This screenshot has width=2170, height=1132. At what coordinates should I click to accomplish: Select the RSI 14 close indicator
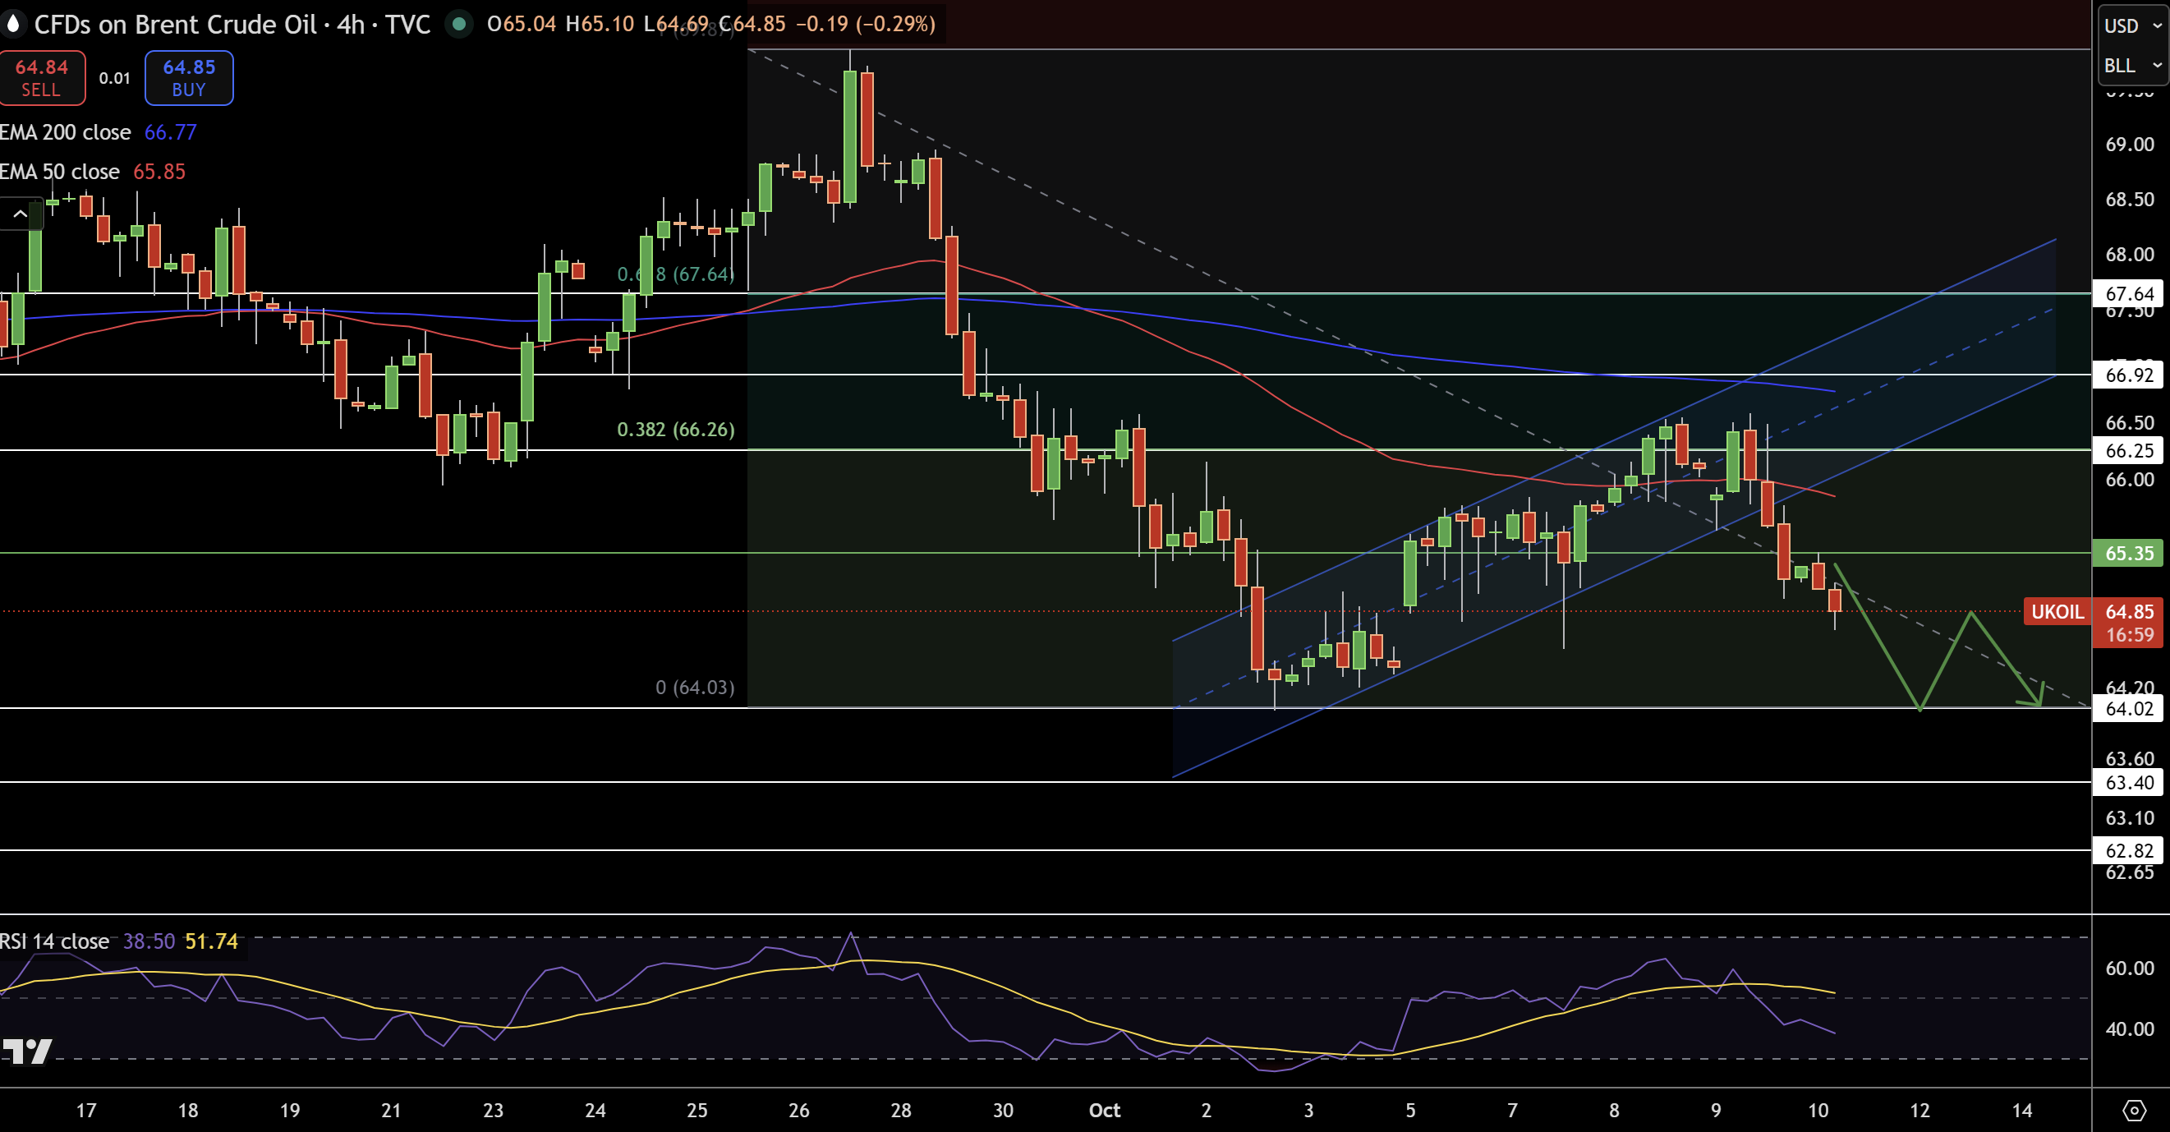55,941
